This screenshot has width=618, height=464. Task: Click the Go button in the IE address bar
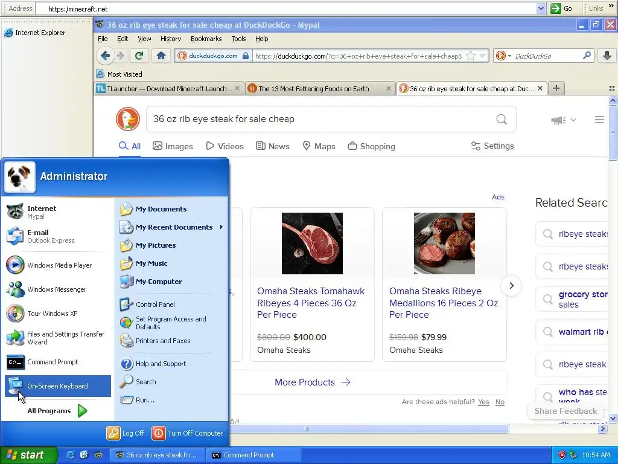pyautogui.click(x=562, y=8)
